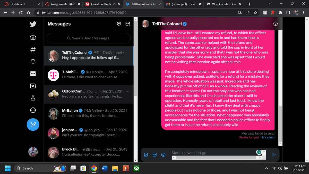The width and height of the screenshot is (309, 174).
Task: Go back in browser history
Action: (x=5, y=12)
